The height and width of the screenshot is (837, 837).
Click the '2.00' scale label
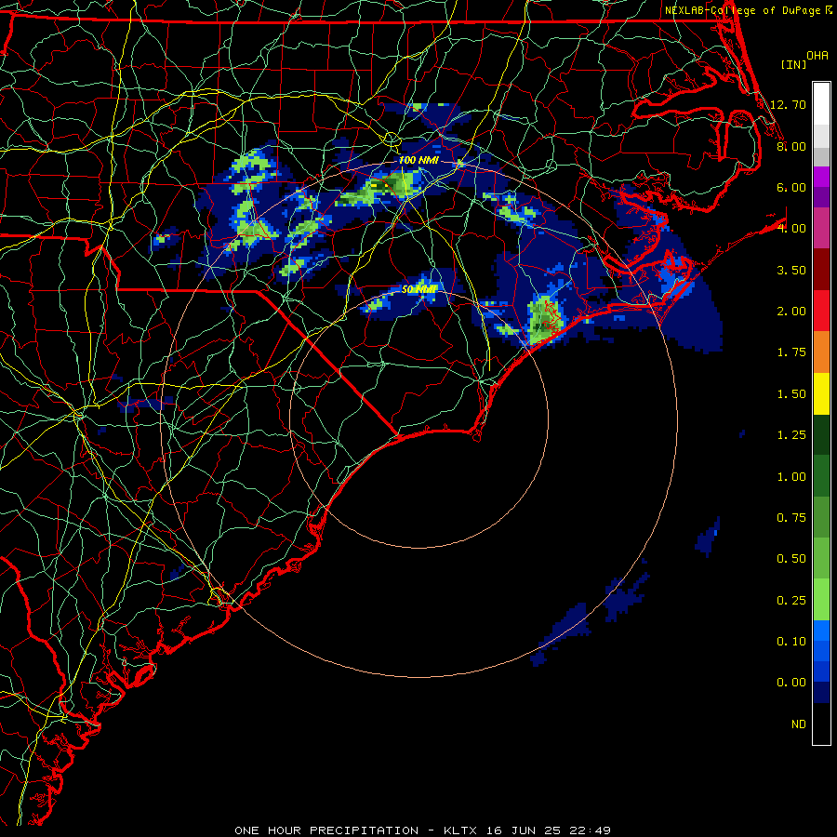pos(791,312)
